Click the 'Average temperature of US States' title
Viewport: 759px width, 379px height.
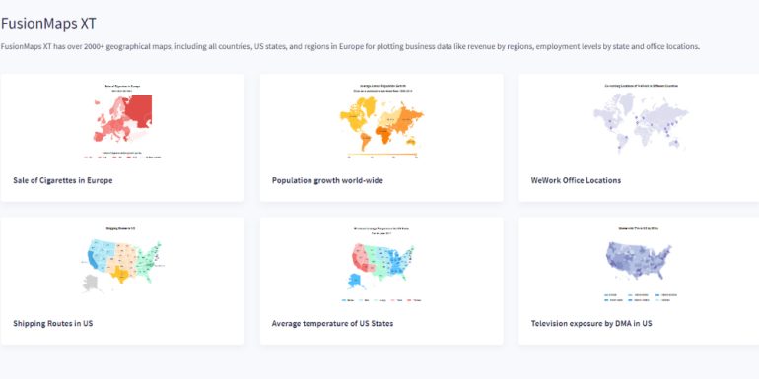point(332,323)
